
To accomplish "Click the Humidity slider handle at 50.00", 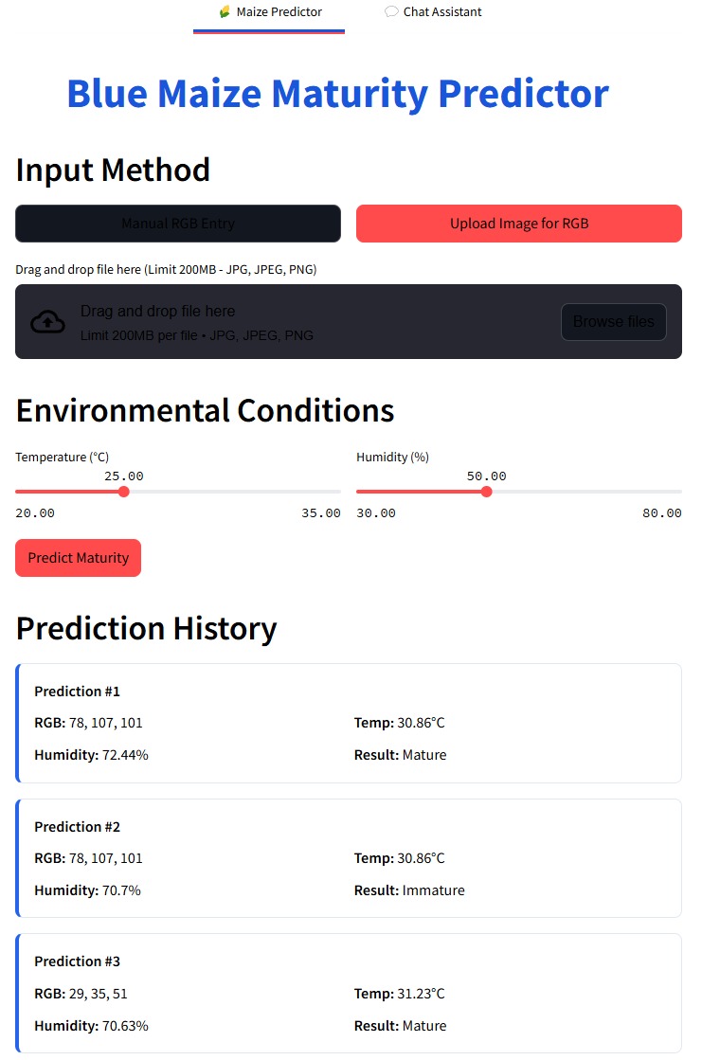I will pos(486,492).
